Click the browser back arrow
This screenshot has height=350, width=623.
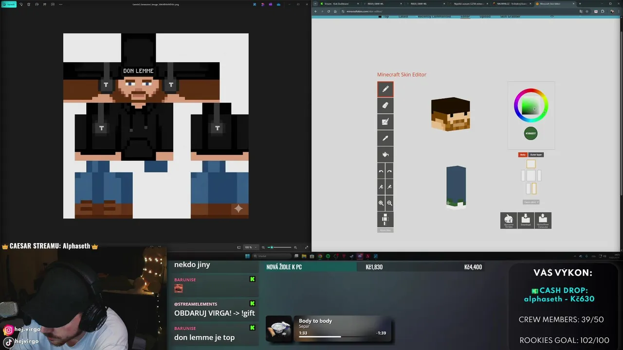[315, 11]
